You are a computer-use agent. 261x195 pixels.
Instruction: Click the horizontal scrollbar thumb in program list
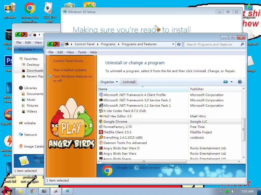(x=144, y=161)
